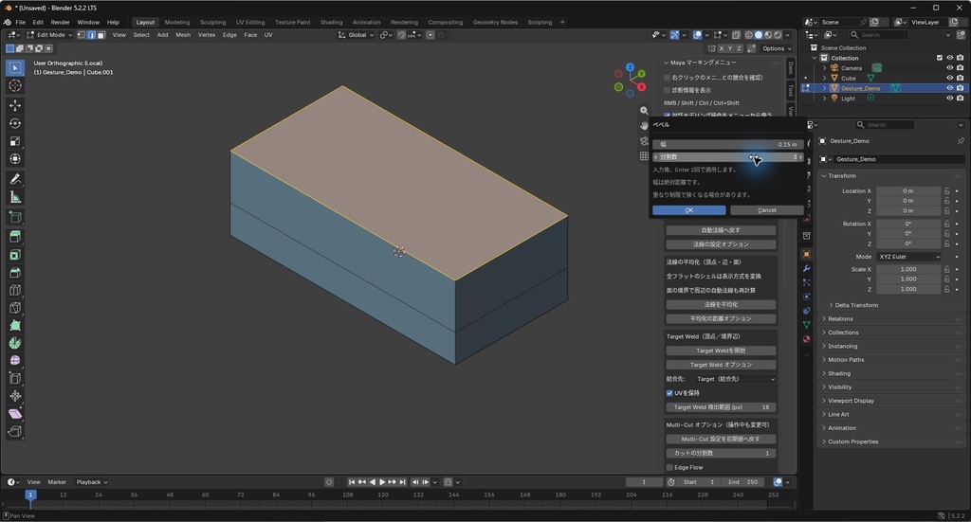The height and width of the screenshot is (522, 971).
Task: Select the Knife tool
Action: click(x=15, y=308)
